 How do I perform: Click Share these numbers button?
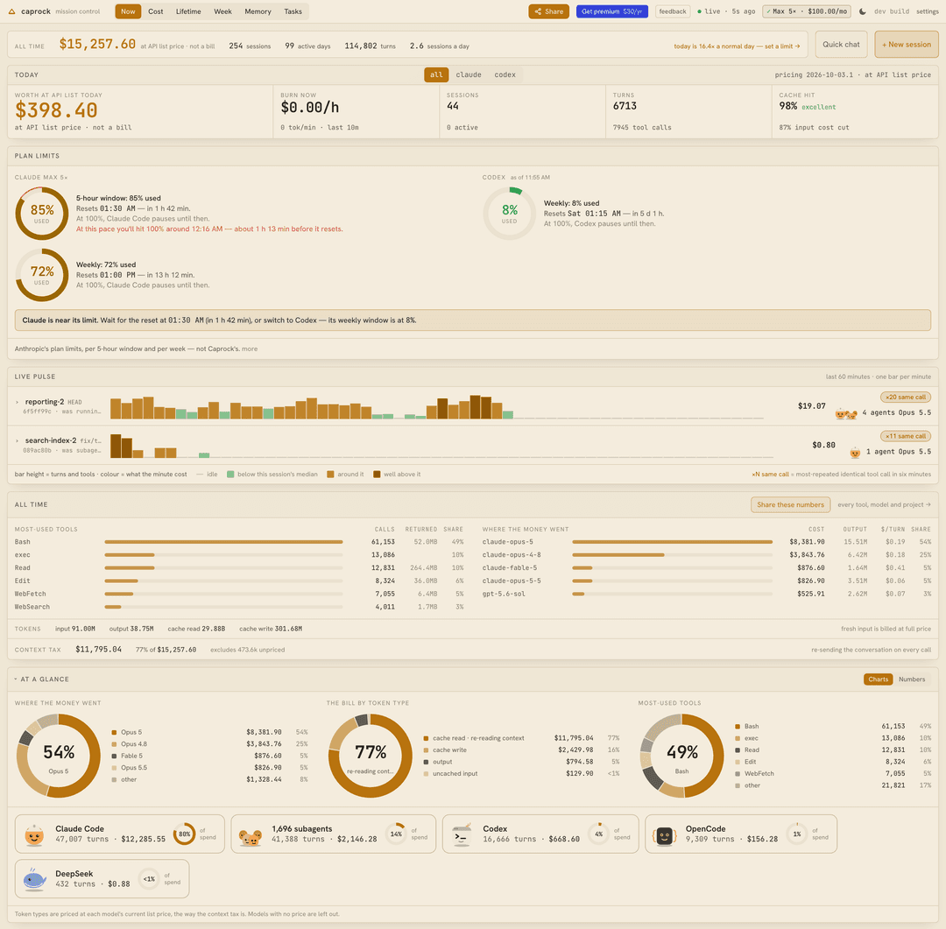pos(790,505)
